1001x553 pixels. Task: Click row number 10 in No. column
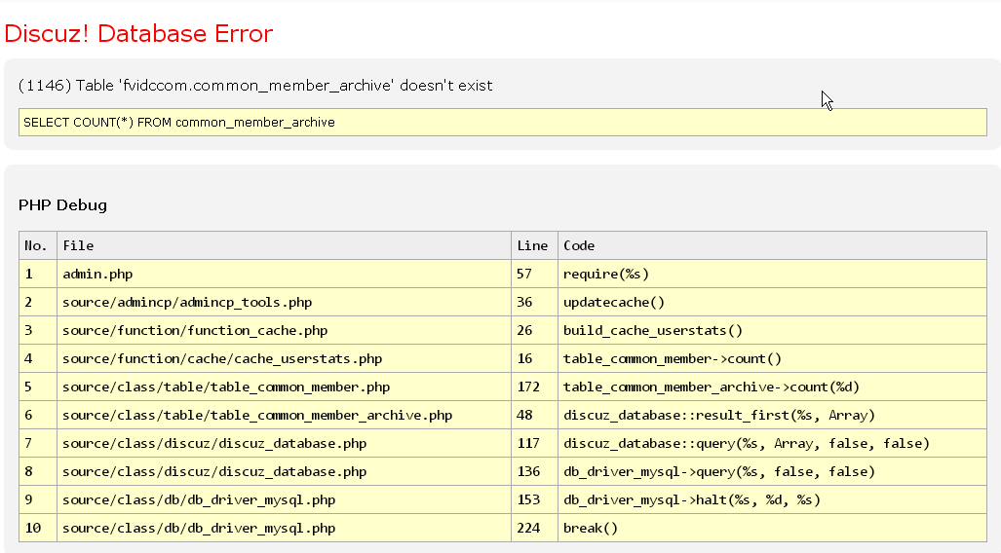point(32,528)
